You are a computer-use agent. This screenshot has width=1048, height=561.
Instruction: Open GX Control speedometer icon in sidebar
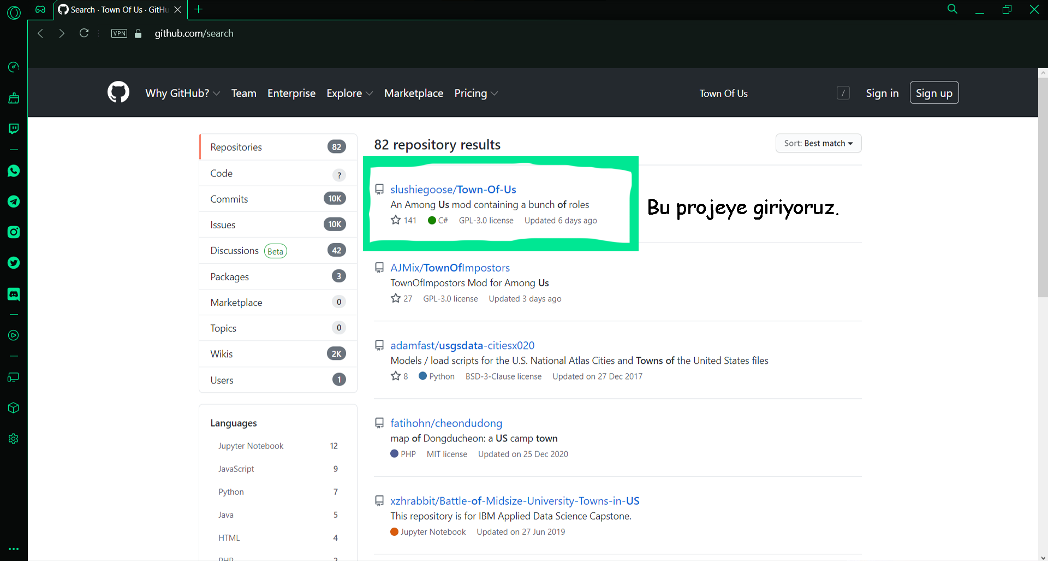14,67
